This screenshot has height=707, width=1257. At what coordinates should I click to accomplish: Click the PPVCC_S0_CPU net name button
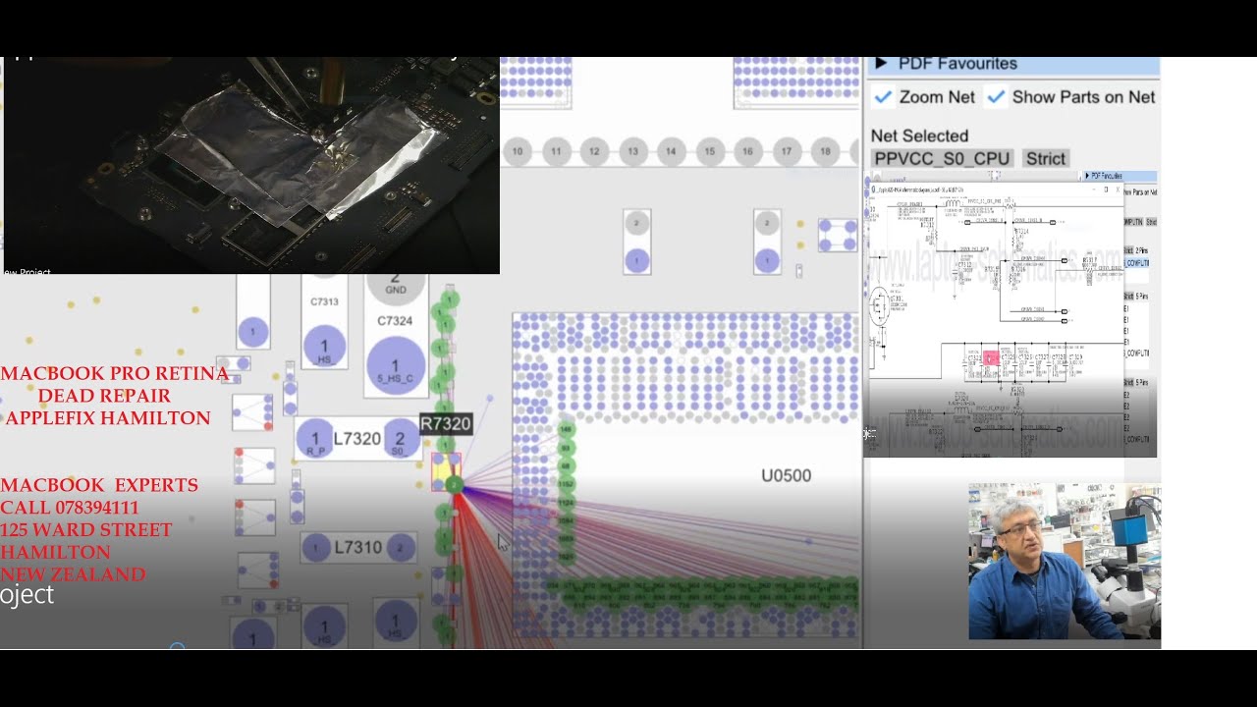tap(943, 158)
